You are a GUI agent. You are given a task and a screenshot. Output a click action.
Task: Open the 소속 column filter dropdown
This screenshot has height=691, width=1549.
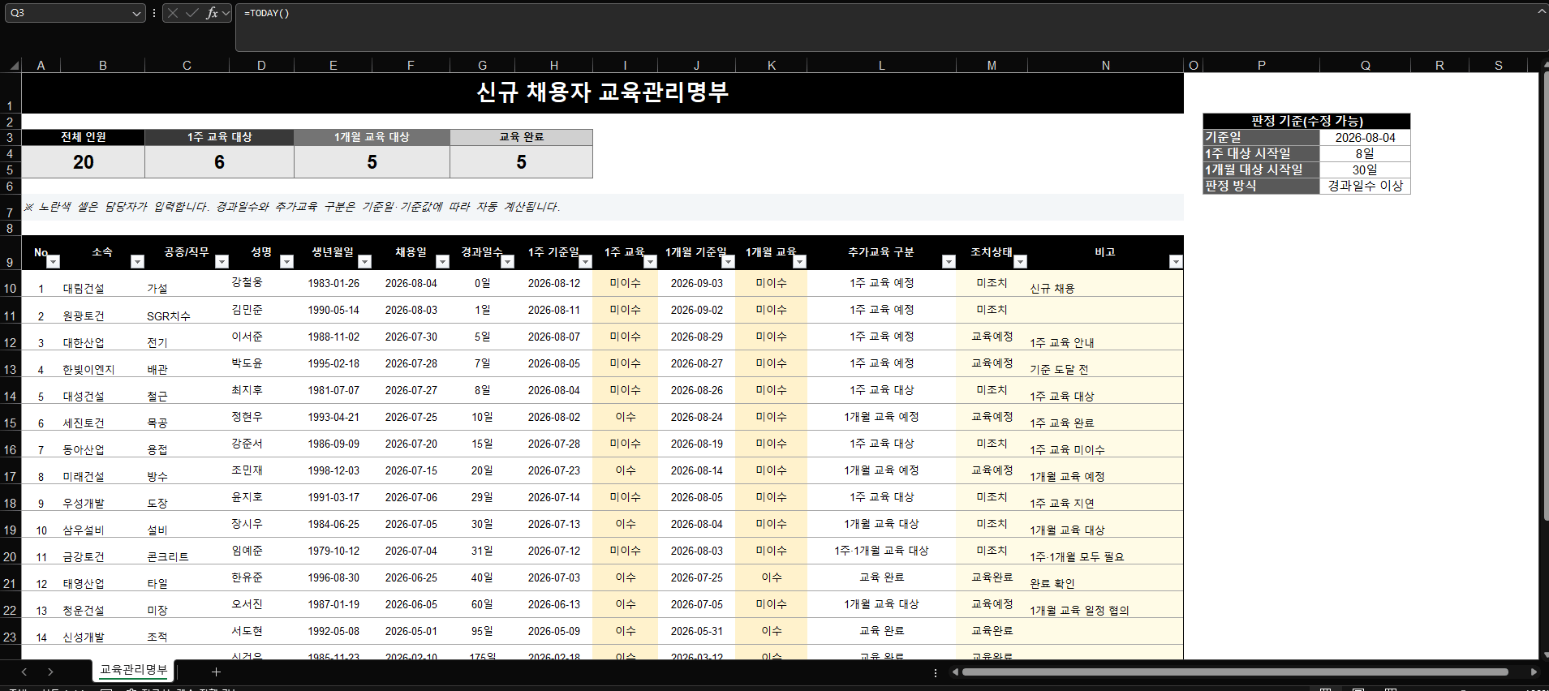tap(137, 261)
